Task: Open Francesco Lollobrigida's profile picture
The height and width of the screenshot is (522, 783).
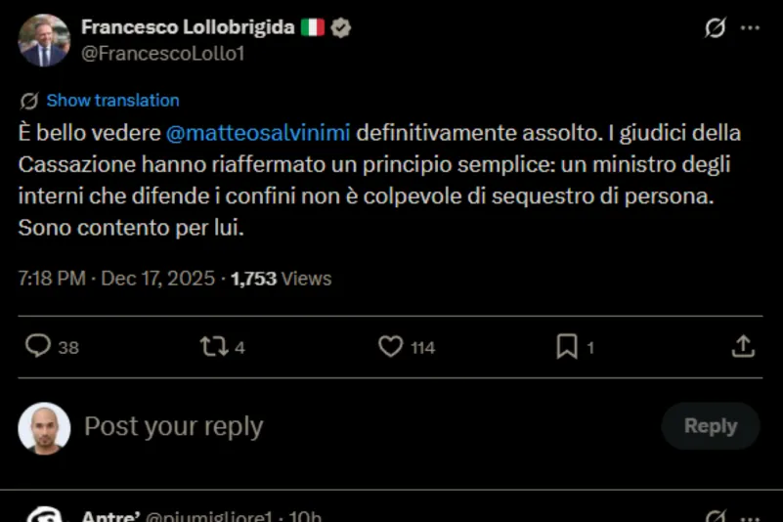Action: click(x=44, y=40)
